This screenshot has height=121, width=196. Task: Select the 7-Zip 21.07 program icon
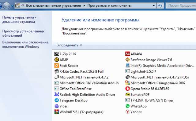[x=57, y=54]
